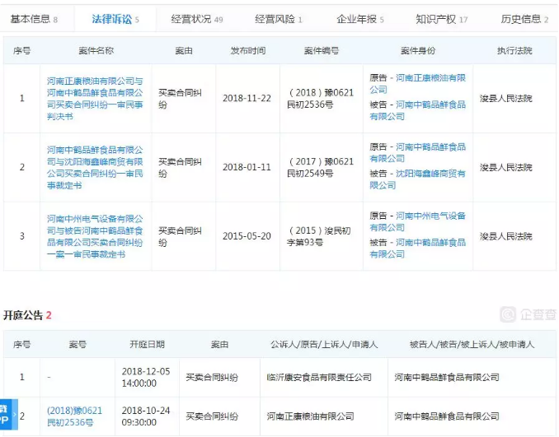Open case 2 title link ending in 民事裁定书
This screenshot has height=437, width=559.
(x=95, y=168)
